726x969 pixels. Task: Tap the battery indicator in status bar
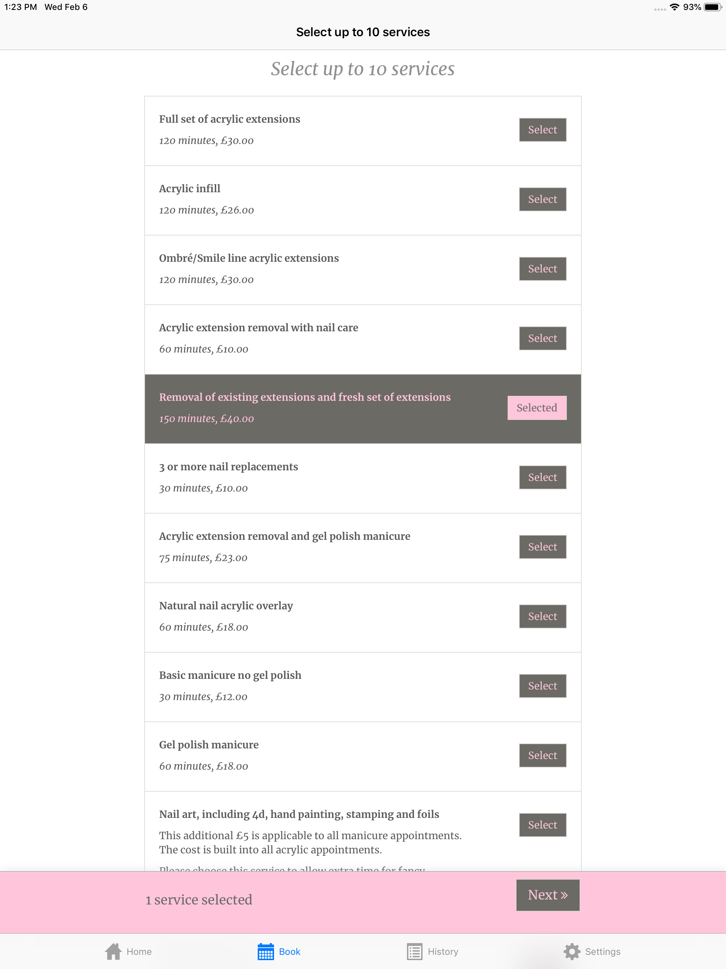[712, 7]
